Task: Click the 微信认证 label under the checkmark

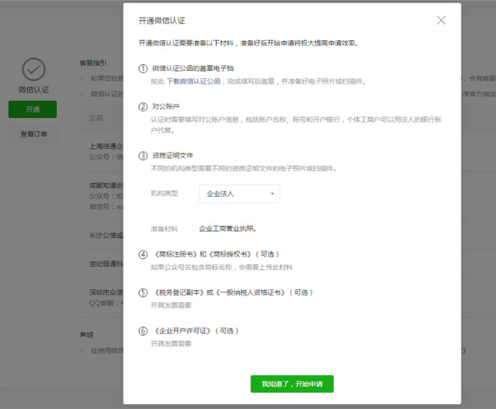Action: pos(34,90)
